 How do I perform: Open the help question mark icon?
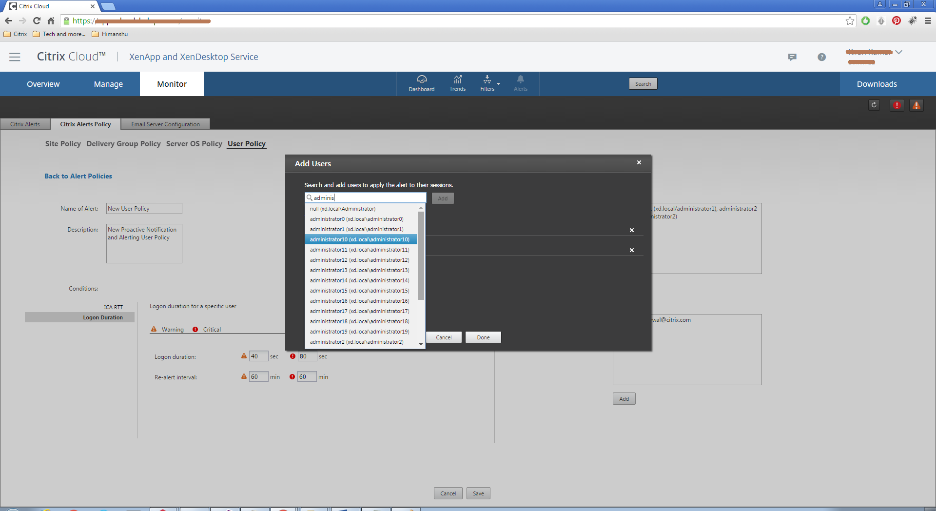pos(821,57)
